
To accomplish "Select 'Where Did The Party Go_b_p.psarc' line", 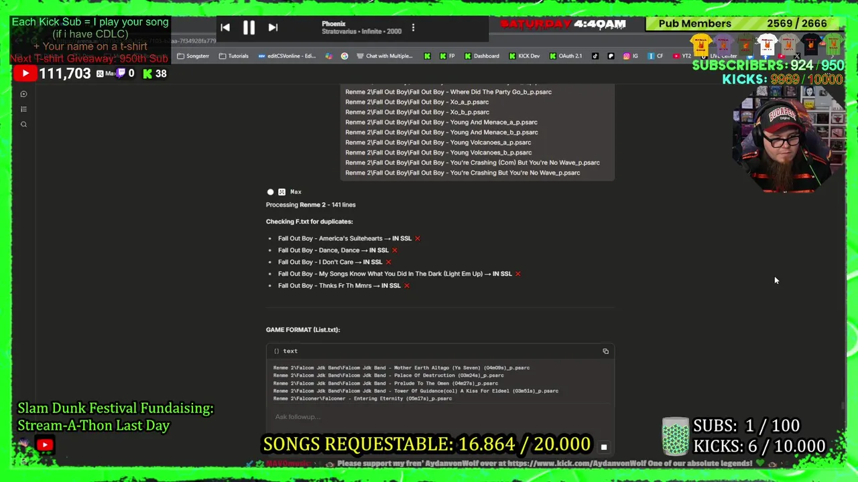I will pos(448,92).
